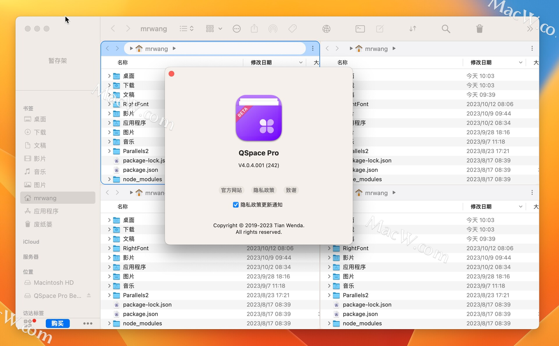Expand 桌面 folder in top-left pane
Viewport: 559px width, 346px height.
[109, 76]
